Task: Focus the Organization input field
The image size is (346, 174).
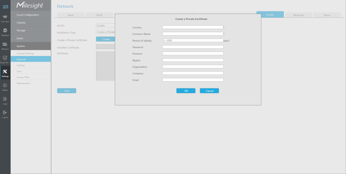Action: click(x=193, y=67)
